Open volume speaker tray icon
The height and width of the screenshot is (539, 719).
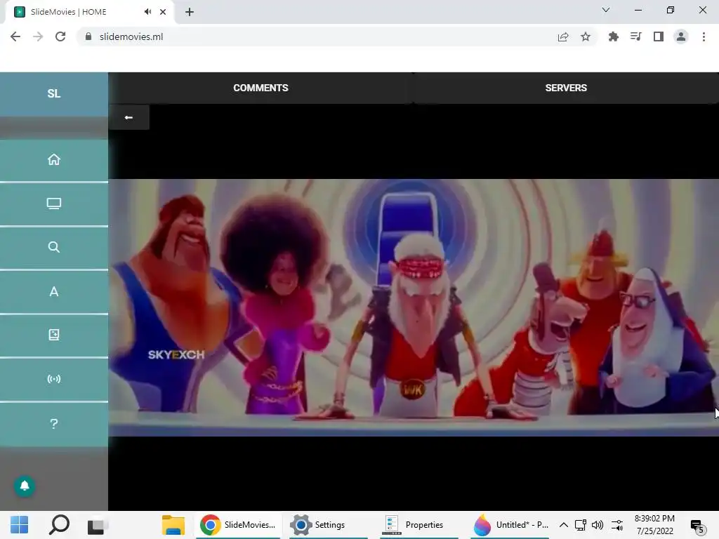598,525
